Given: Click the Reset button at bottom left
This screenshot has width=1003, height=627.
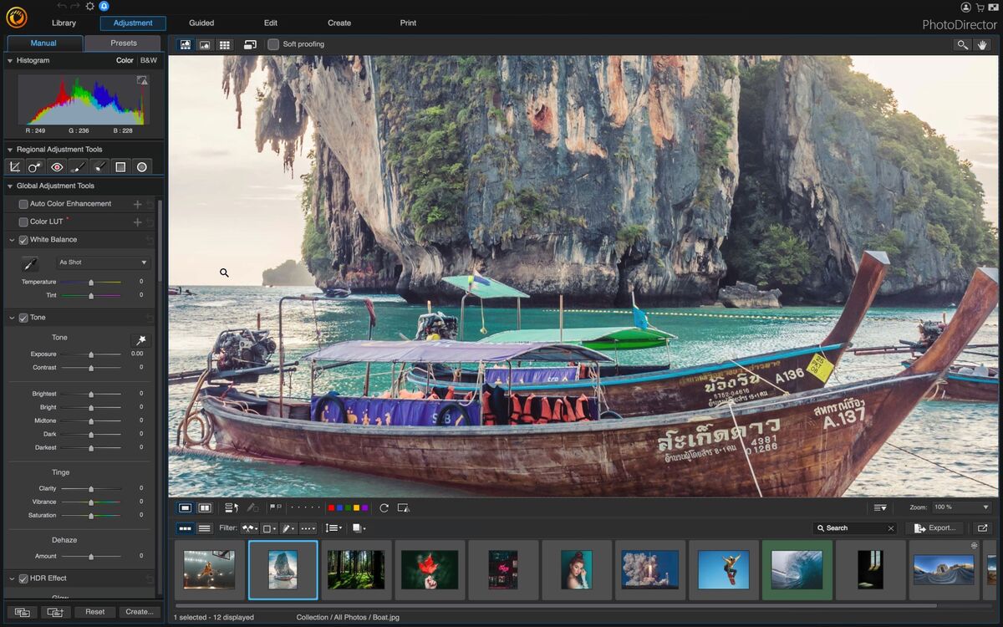Looking at the screenshot, I should point(94,611).
